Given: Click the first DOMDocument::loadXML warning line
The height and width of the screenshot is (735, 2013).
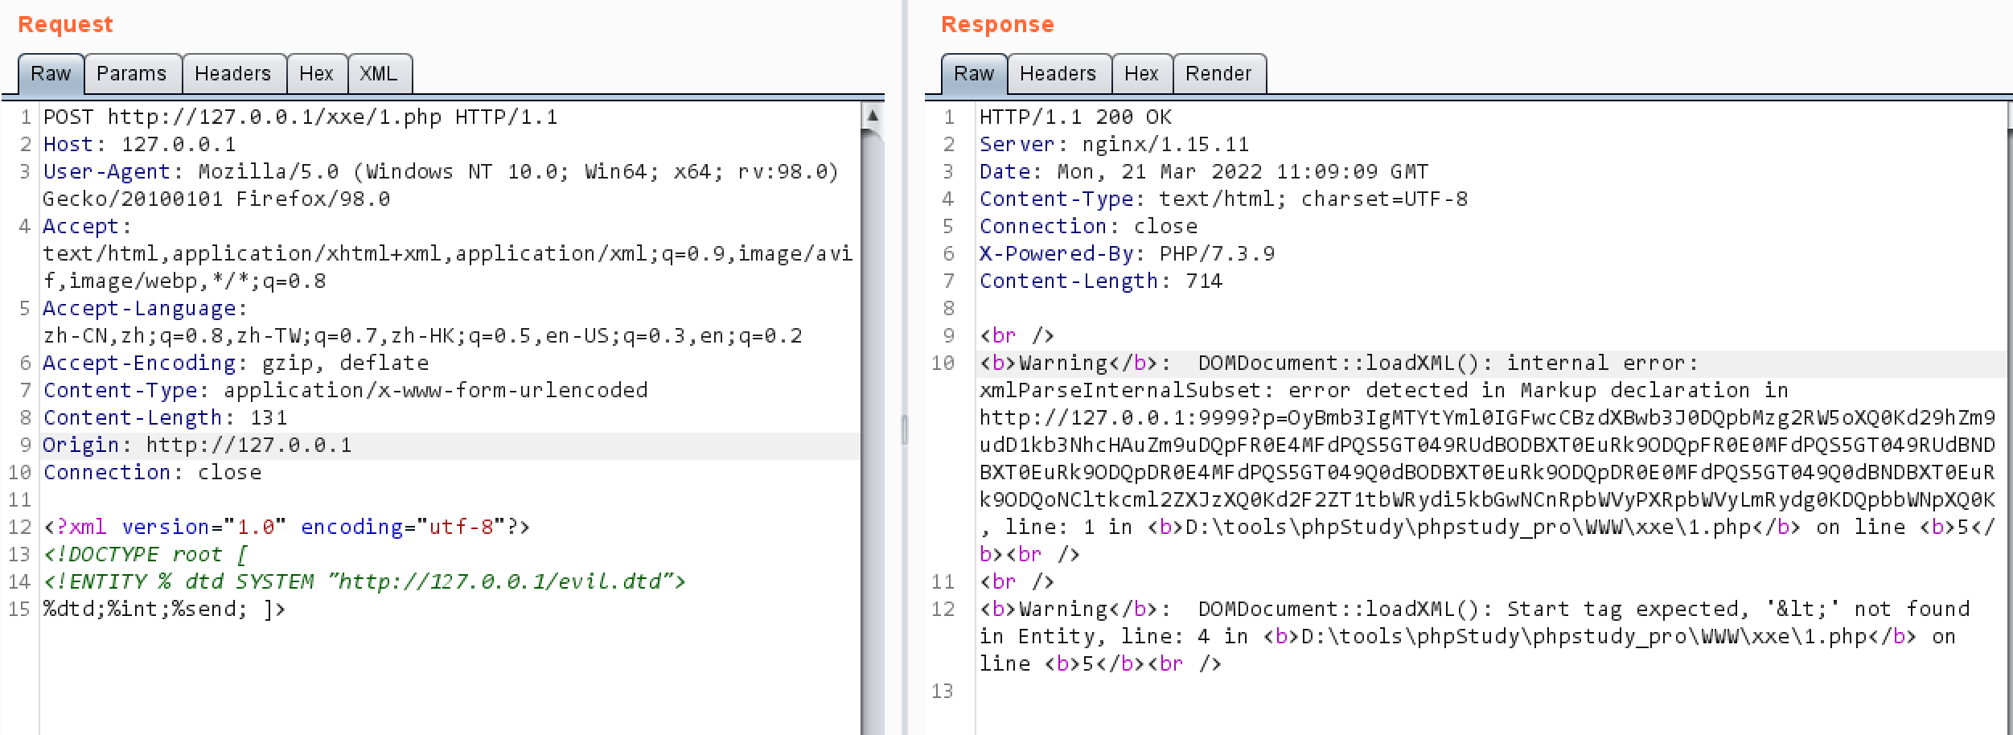Looking at the screenshot, I should (1340, 363).
